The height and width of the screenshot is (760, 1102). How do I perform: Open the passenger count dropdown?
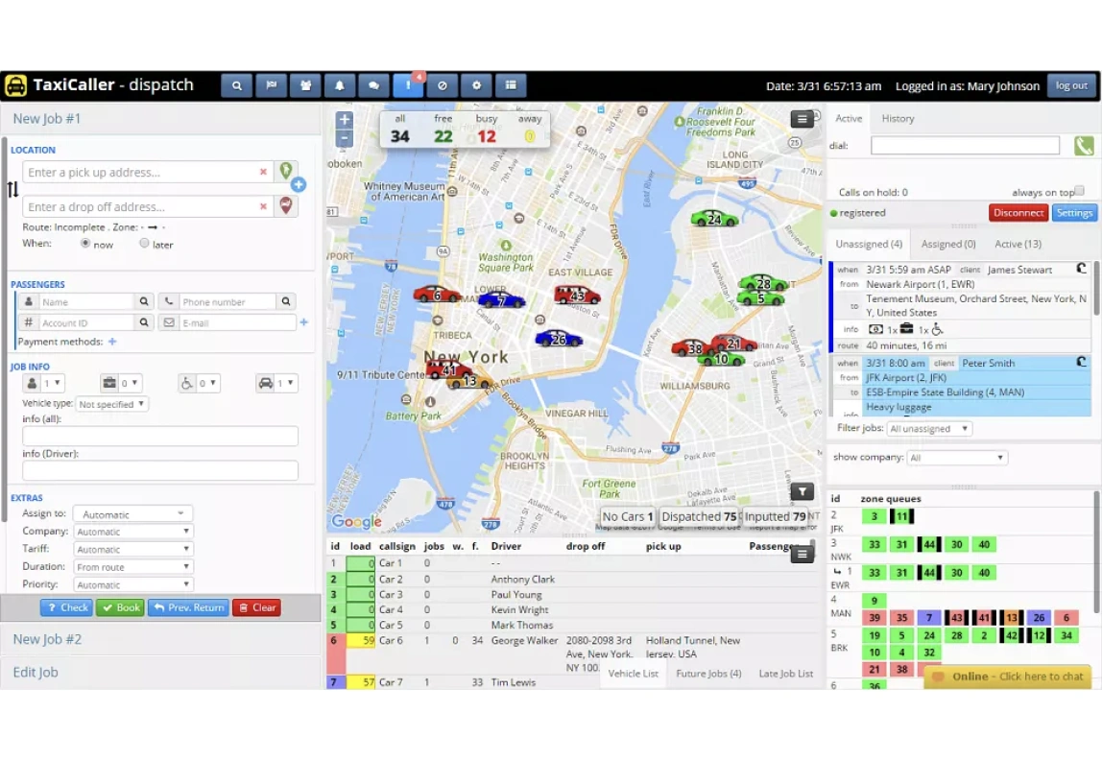(x=52, y=383)
